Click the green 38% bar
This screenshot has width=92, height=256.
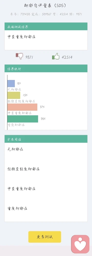[x=23, y=119]
